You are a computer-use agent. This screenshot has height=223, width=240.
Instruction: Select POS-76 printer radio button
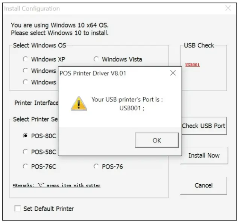pos(96,166)
